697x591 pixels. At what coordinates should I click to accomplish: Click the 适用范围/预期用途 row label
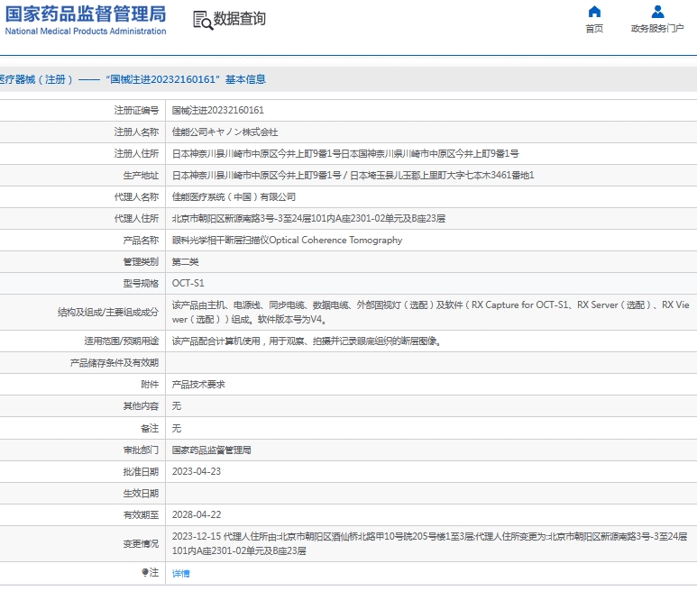[122, 341]
